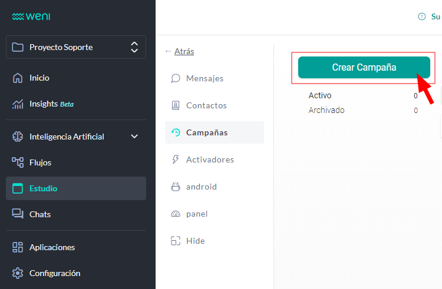Open the Proyecto Soporte project selector
Screen dimensions: 442x289
click(76, 47)
